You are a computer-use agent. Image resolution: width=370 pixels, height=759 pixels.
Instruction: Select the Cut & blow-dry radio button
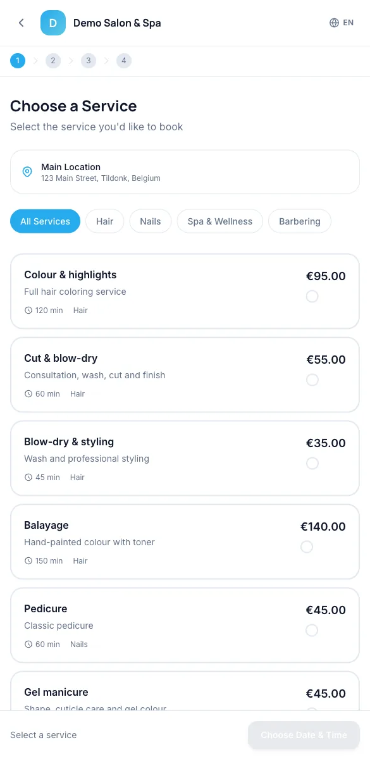click(x=312, y=379)
